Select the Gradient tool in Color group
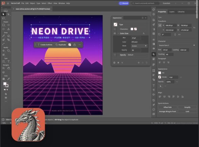Image resolution: width=199 pixels, height=147 pixels. 3,79
